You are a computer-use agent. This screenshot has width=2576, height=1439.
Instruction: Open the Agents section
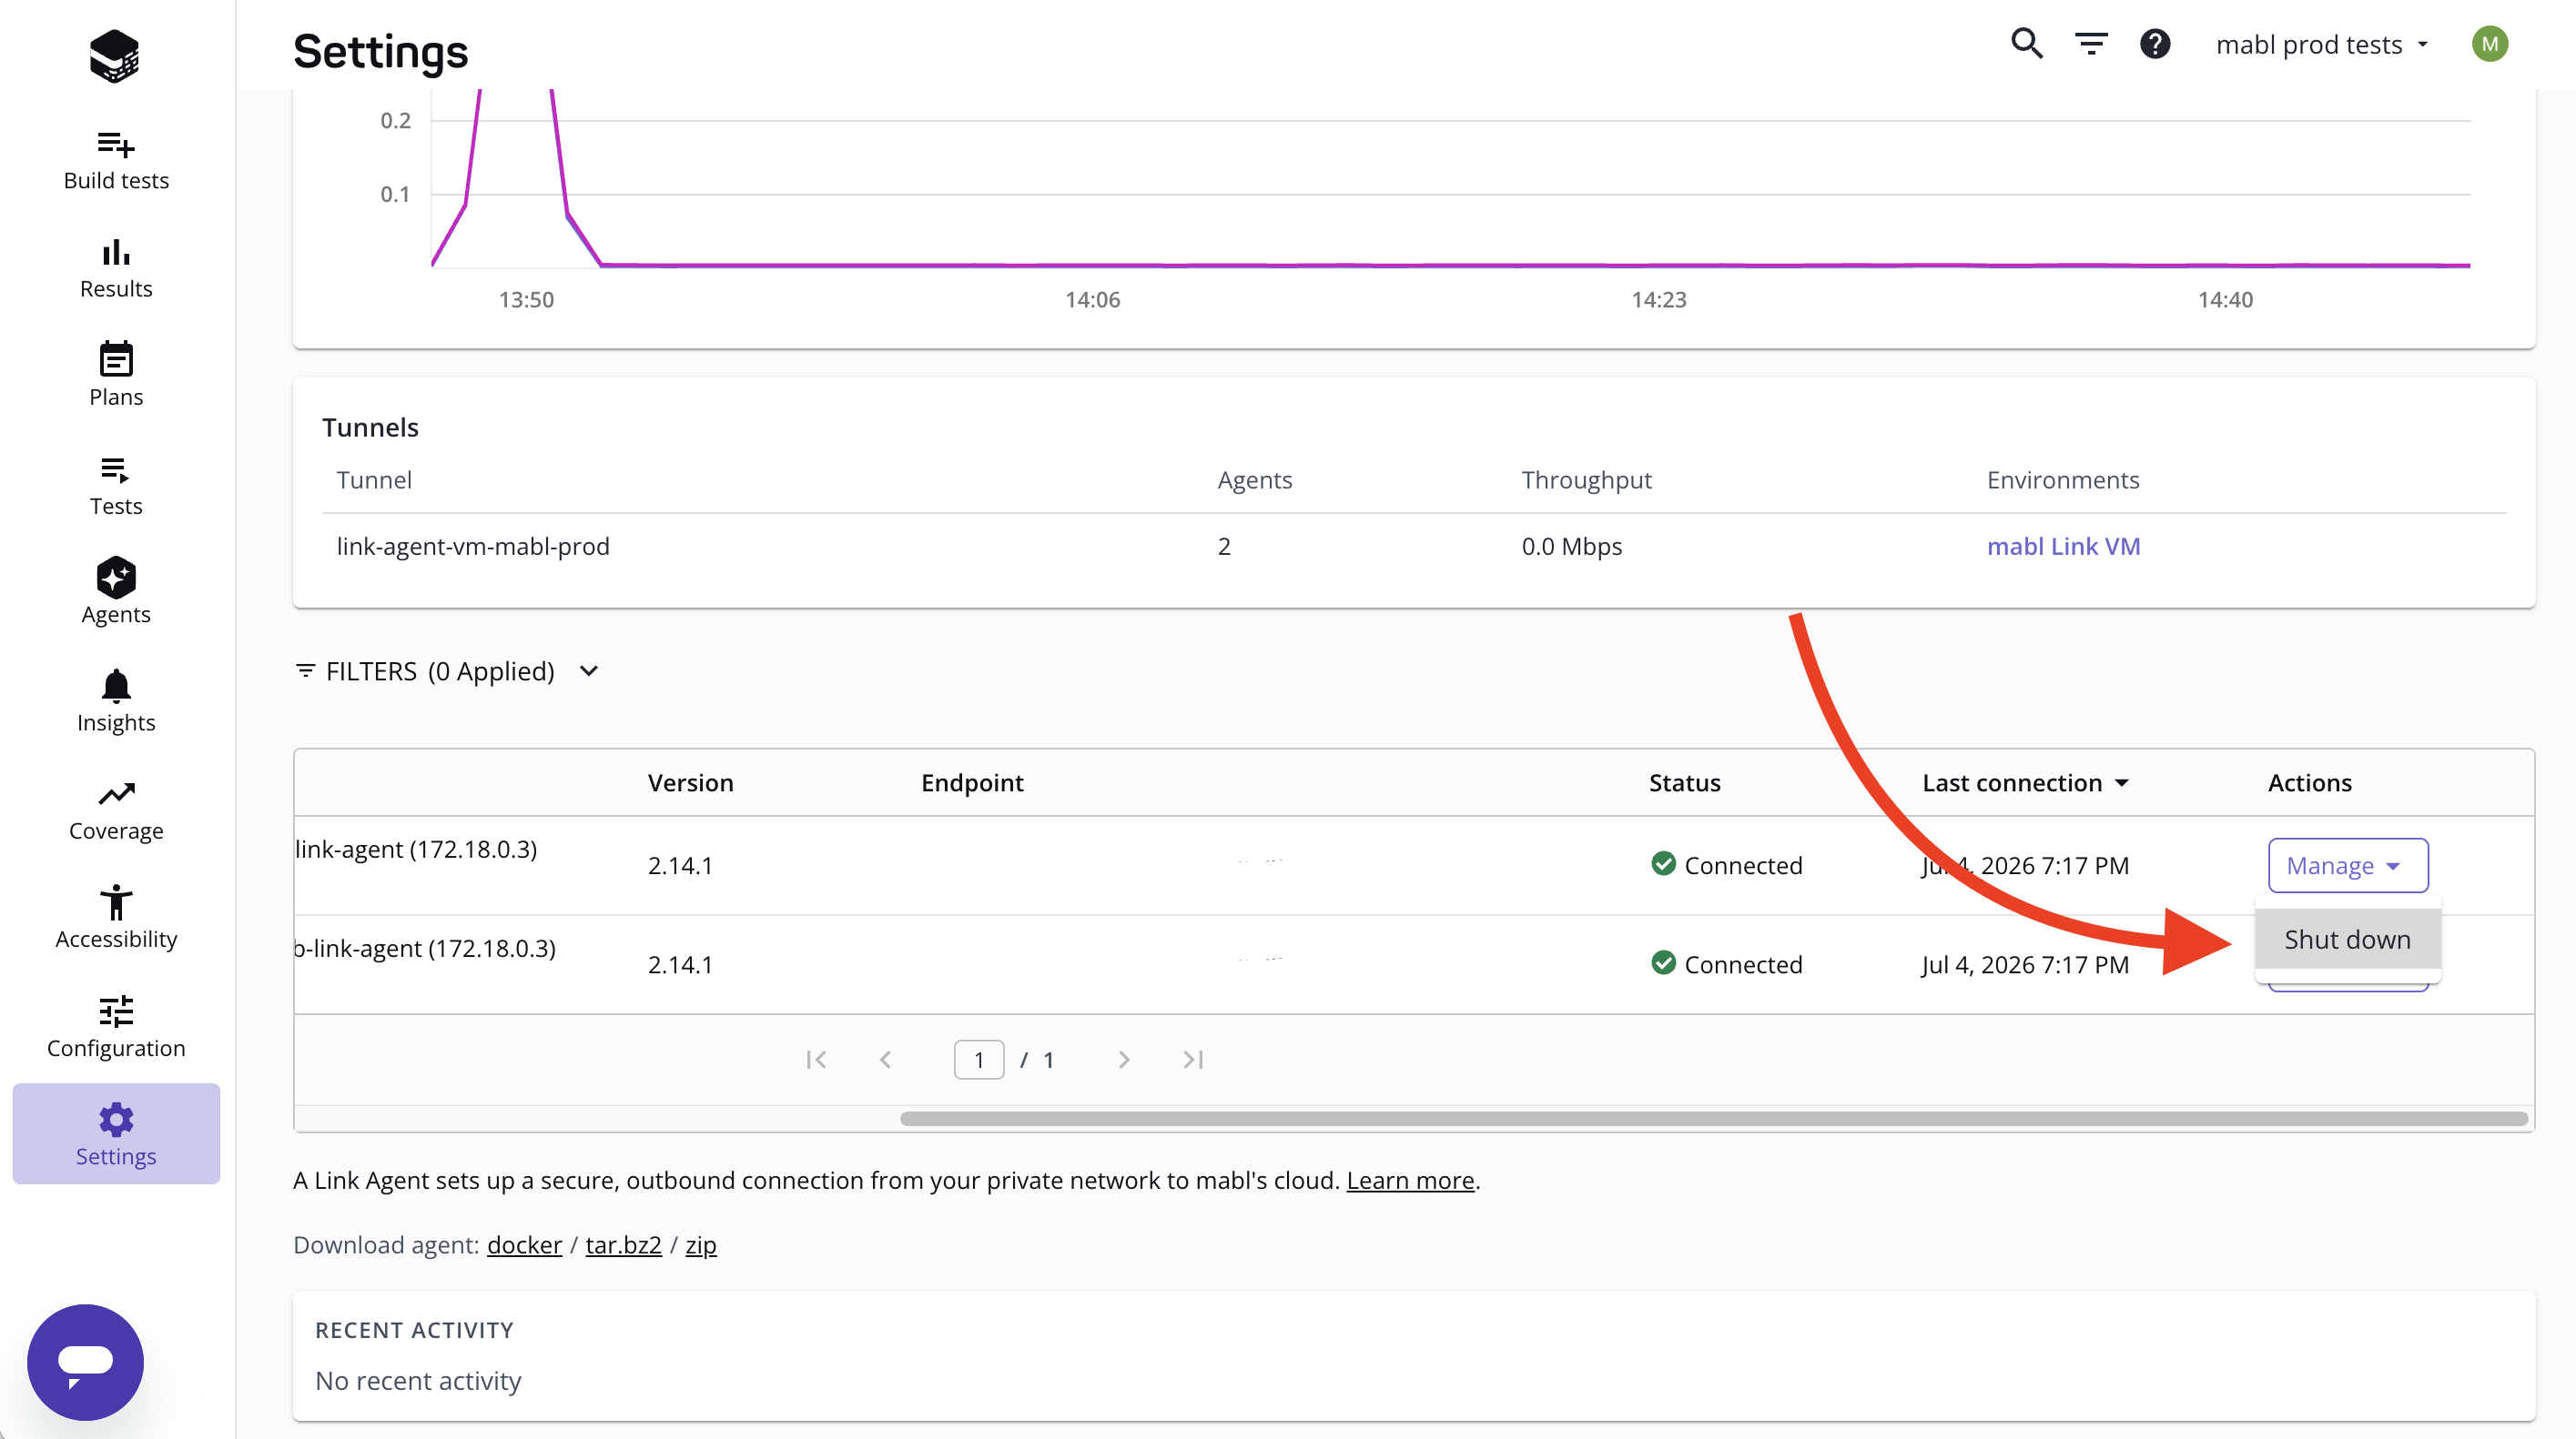pos(116,591)
